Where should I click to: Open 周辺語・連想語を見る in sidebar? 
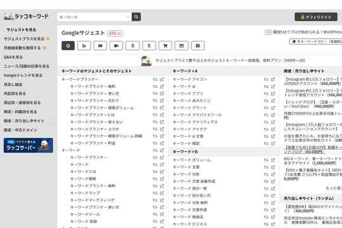22,103
